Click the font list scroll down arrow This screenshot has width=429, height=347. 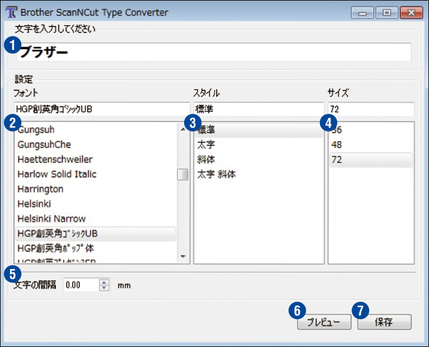pyautogui.click(x=183, y=257)
